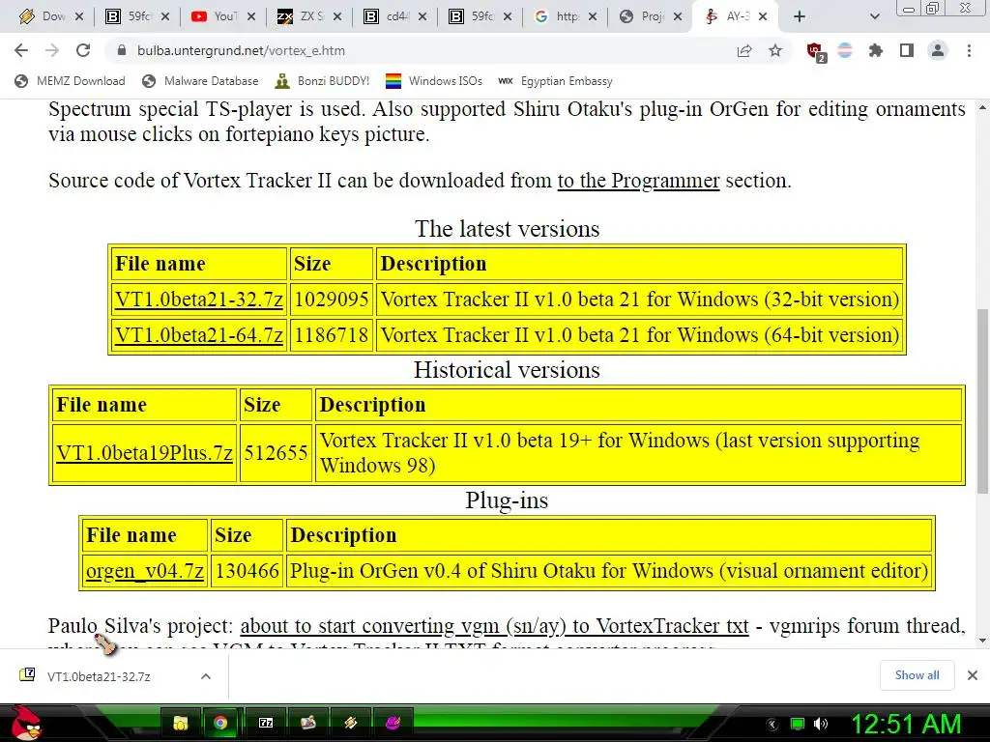Screen dimensions: 990x742
Task: Open the Chrome profile avatar
Action: pyautogui.click(x=938, y=50)
